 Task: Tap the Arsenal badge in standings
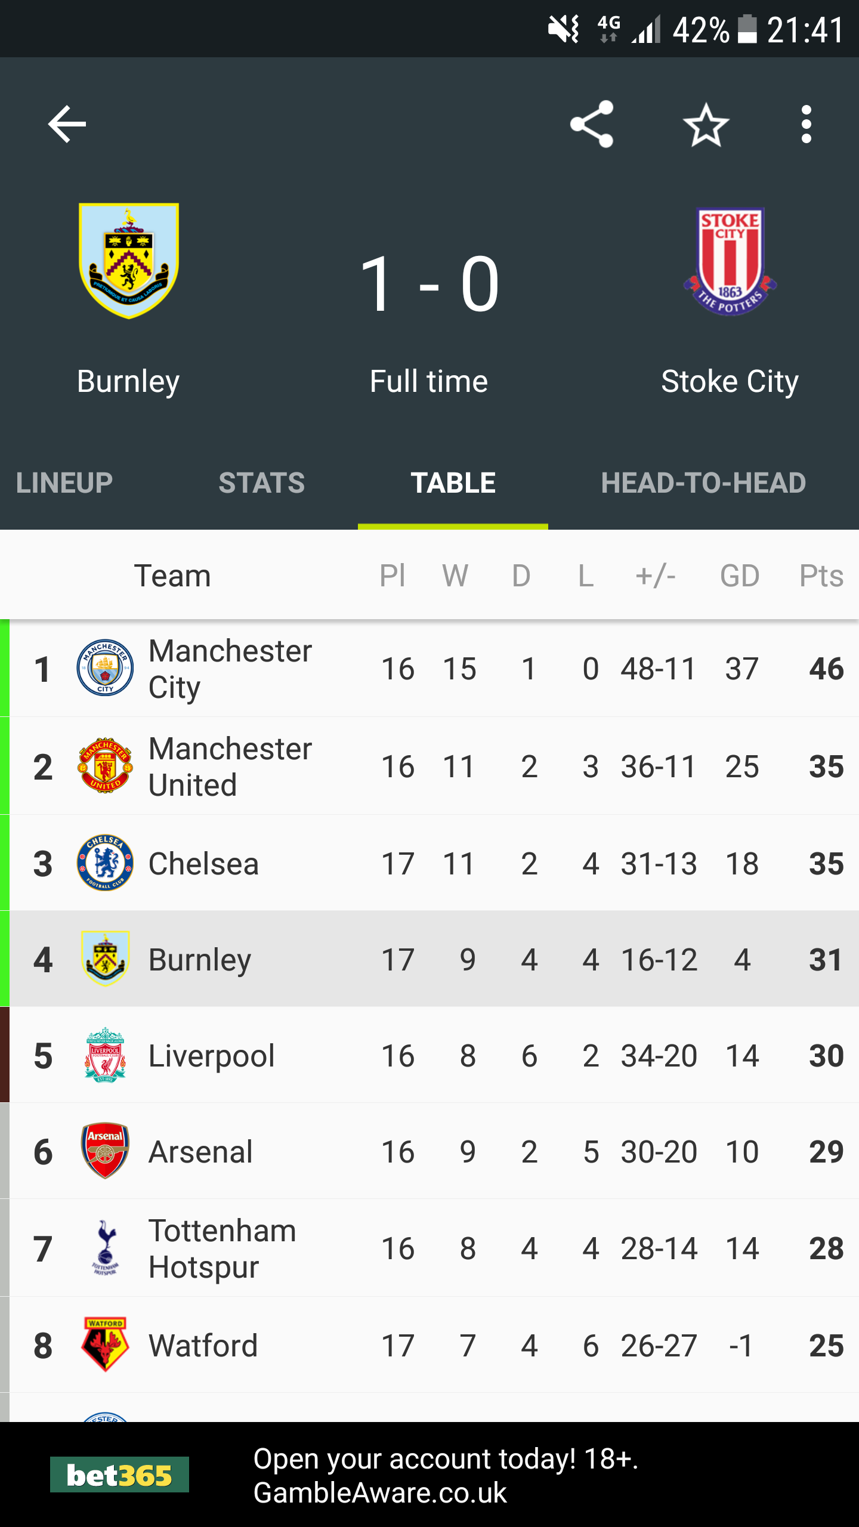105,1151
